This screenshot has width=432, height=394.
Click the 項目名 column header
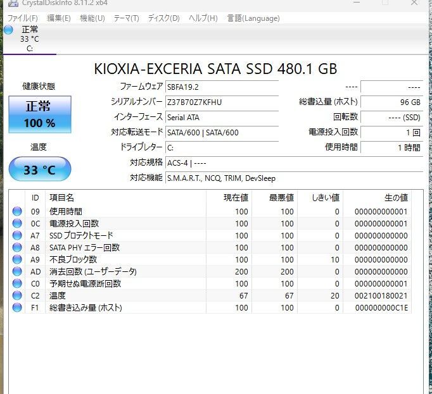[x=125, y=197]
